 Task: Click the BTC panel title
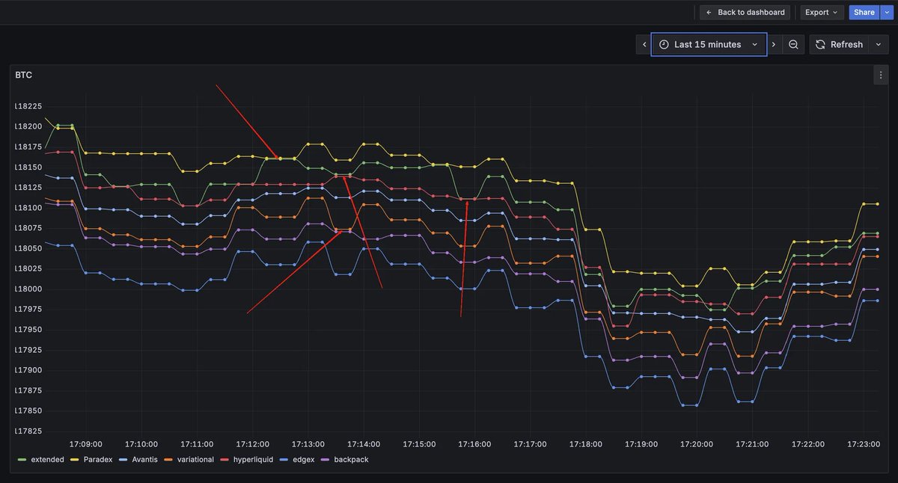[x=23, y=76]
